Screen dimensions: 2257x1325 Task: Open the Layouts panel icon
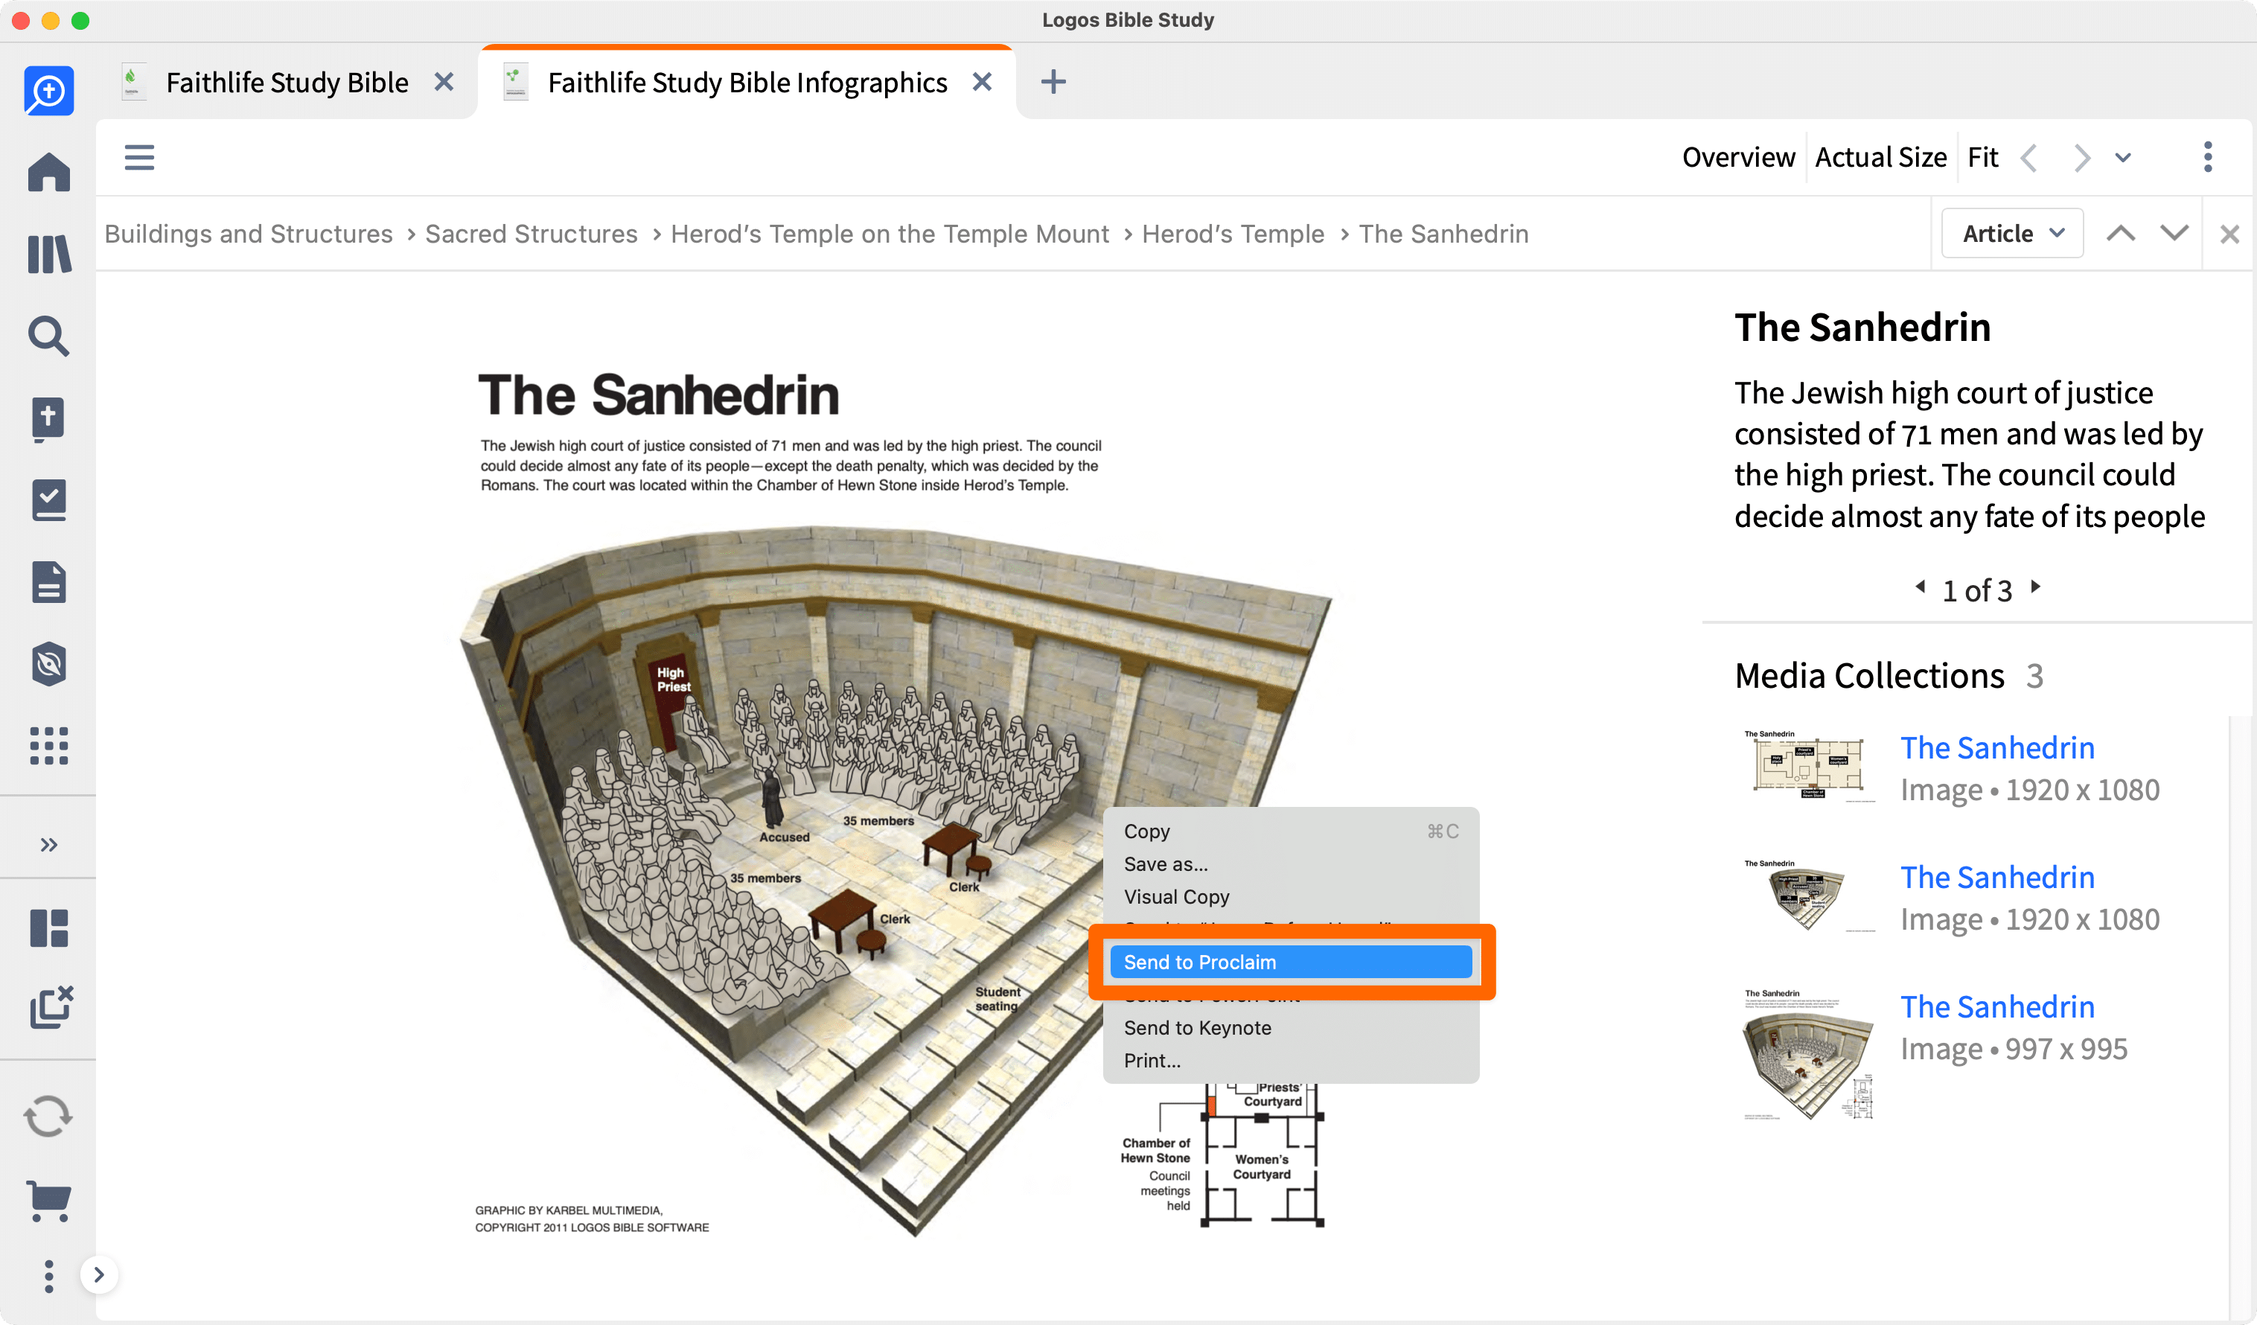[x=48, y=928]
